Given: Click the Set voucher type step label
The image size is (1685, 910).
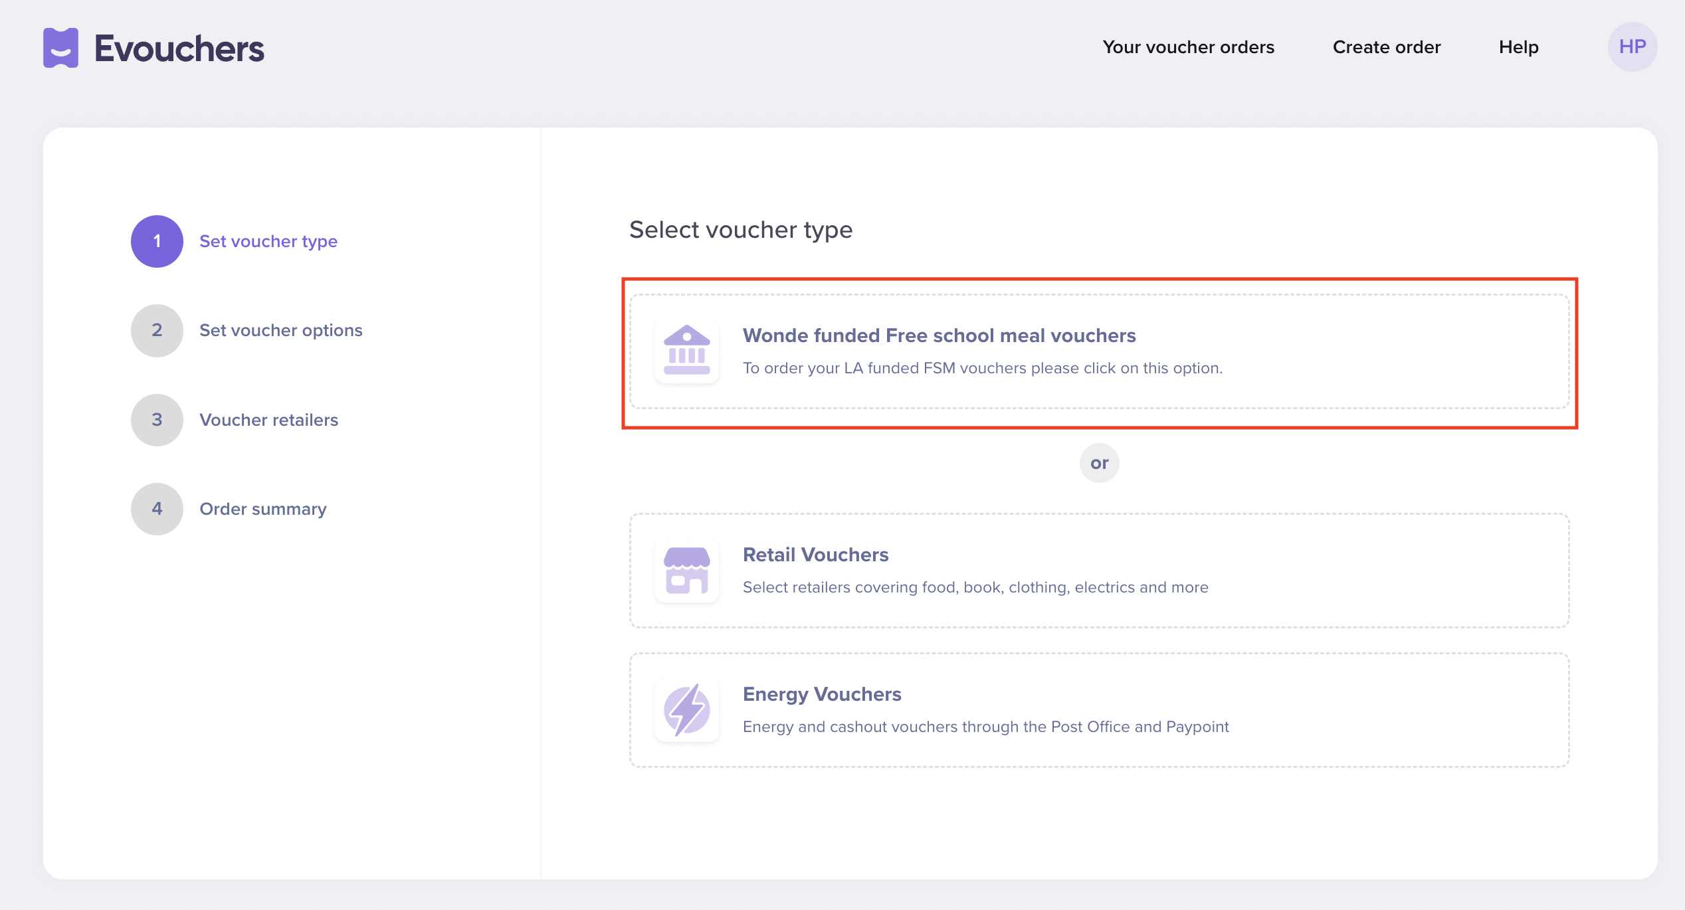Looking at the screenshot, I should click(268, 241).
